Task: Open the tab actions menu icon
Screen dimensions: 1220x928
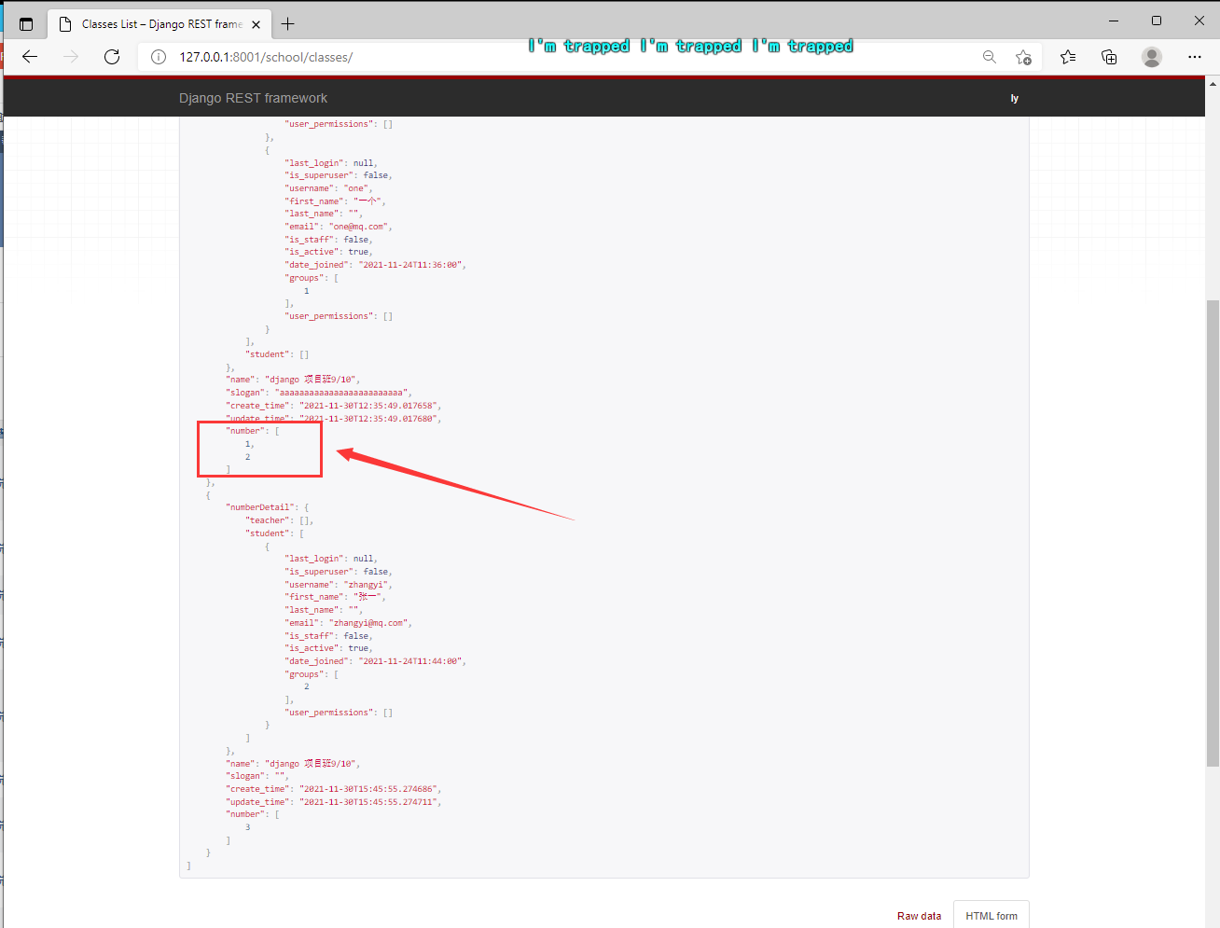Action: tap(26, 24)
